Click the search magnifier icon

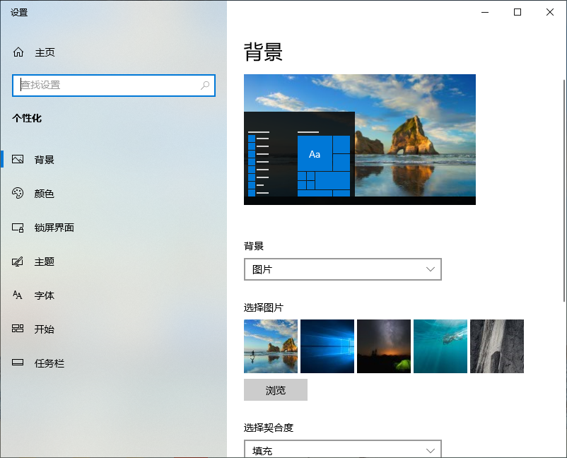pyautogui.click(x=205, y=85)
